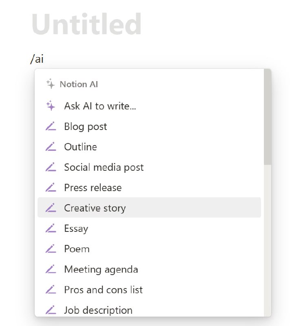This screenshot has height=326, width=290.
Task: Select Outline from the Notion AI list
Action: coord(80,147)
